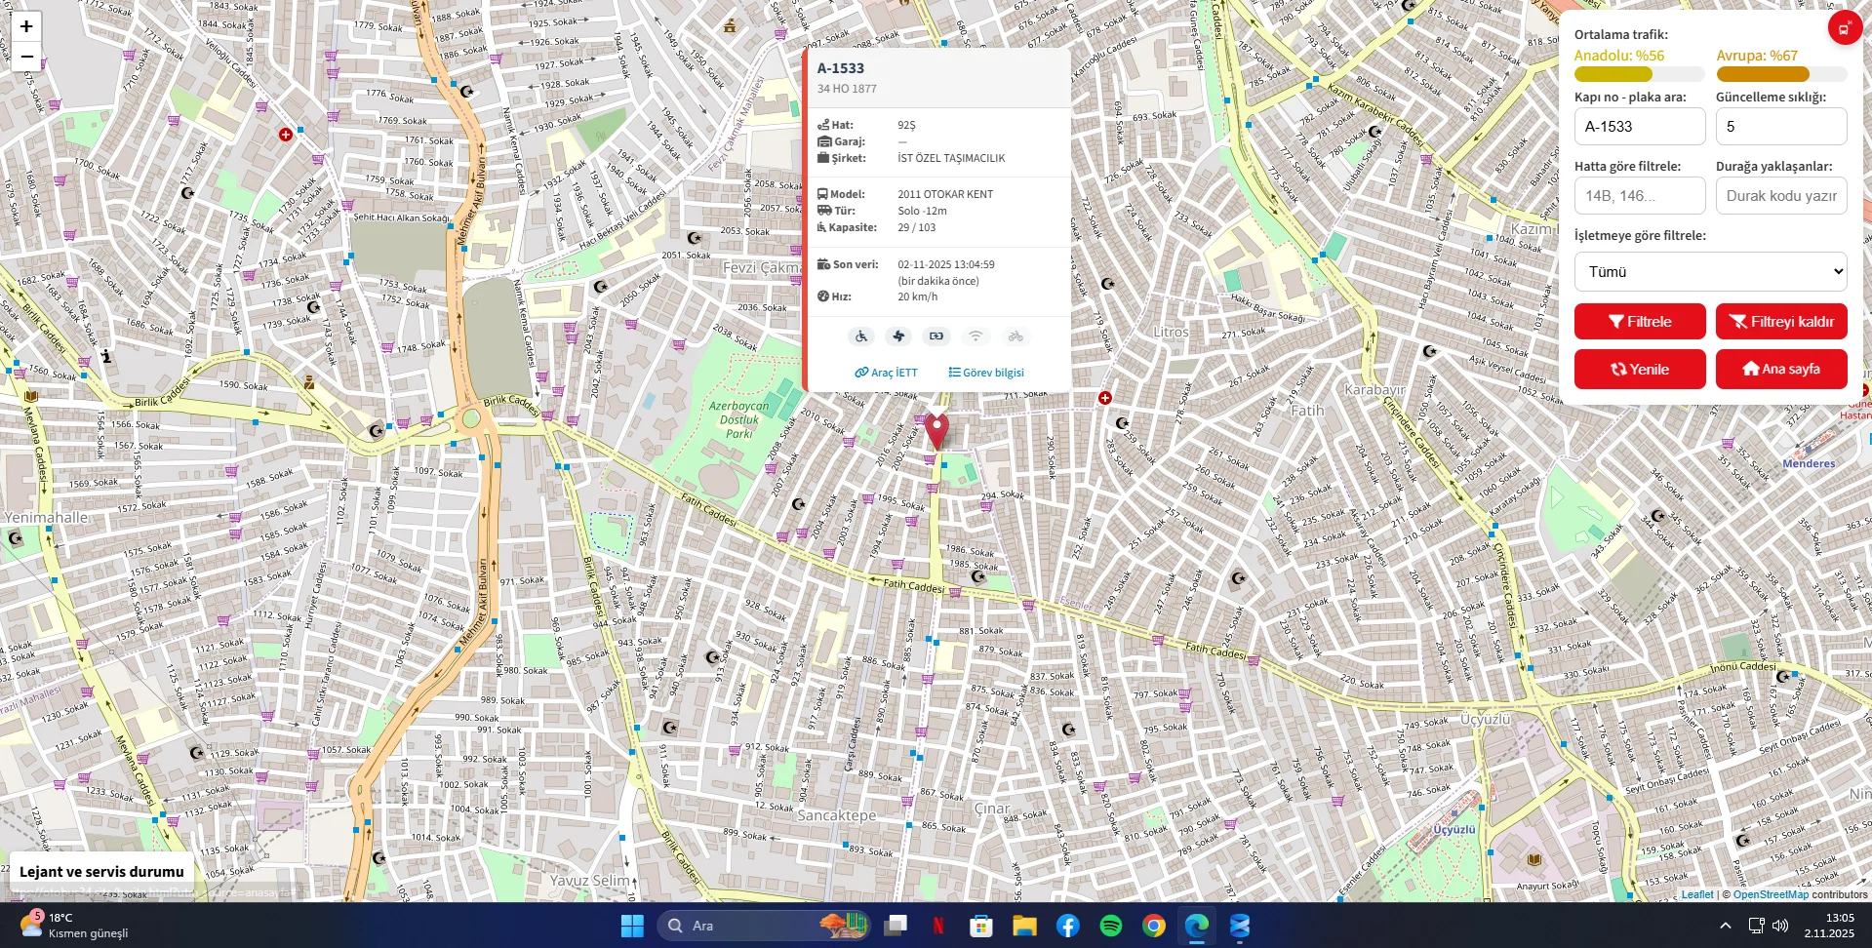Click the Avrupa traffic progress bar
The width and height of the screenshot is (1872, 948).
pyautogui.click(x=1780, y=74)
